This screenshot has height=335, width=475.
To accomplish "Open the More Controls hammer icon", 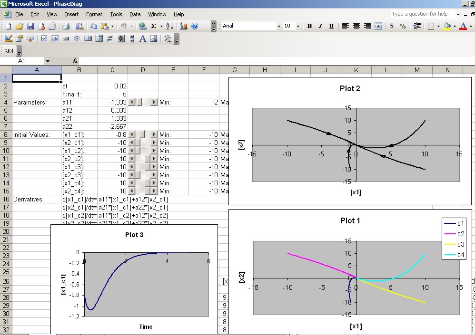I will pyautogui.click(x=167, y=38).
